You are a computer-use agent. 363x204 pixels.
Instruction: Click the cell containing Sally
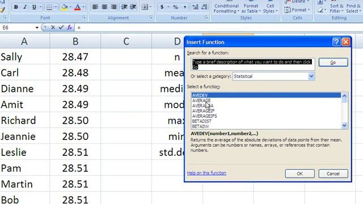24,57
